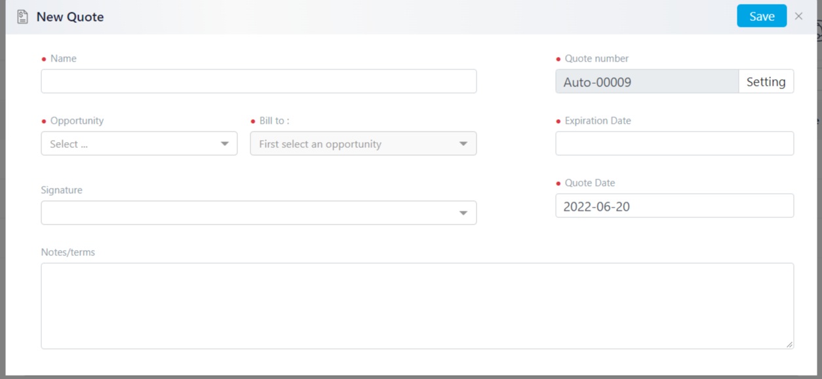This screenshot has width=822, height=379.
Task: Focus the Name input field
Action: tap(259, 81)
